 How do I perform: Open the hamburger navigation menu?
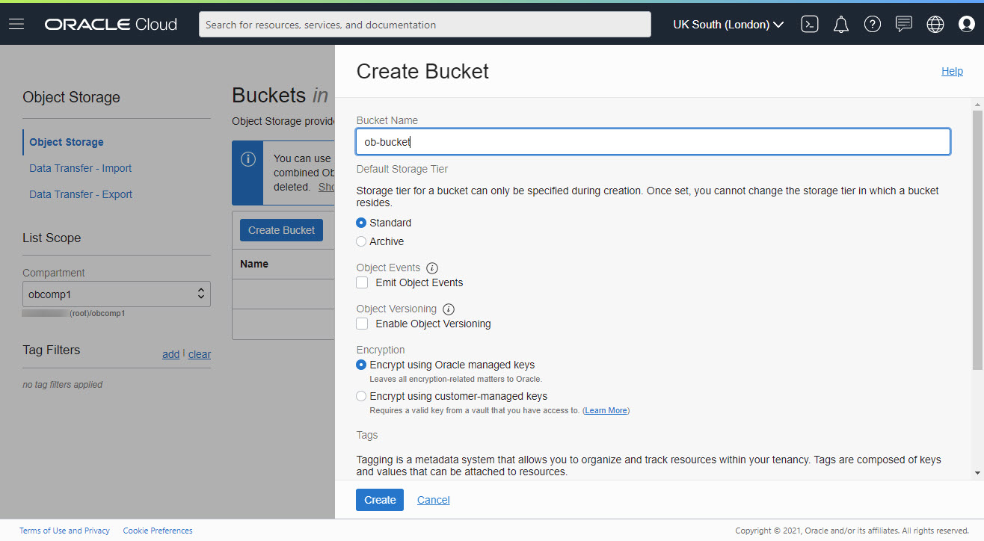point(16,25)
